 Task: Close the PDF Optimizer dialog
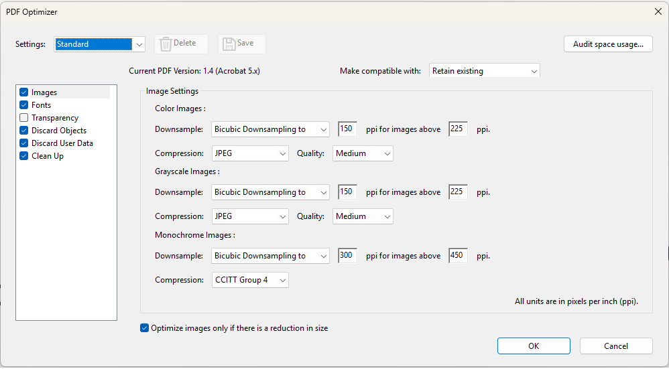[x=658, y=11]
